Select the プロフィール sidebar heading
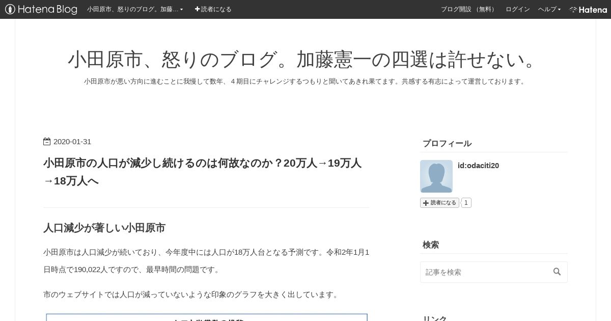 click(447, 144)
